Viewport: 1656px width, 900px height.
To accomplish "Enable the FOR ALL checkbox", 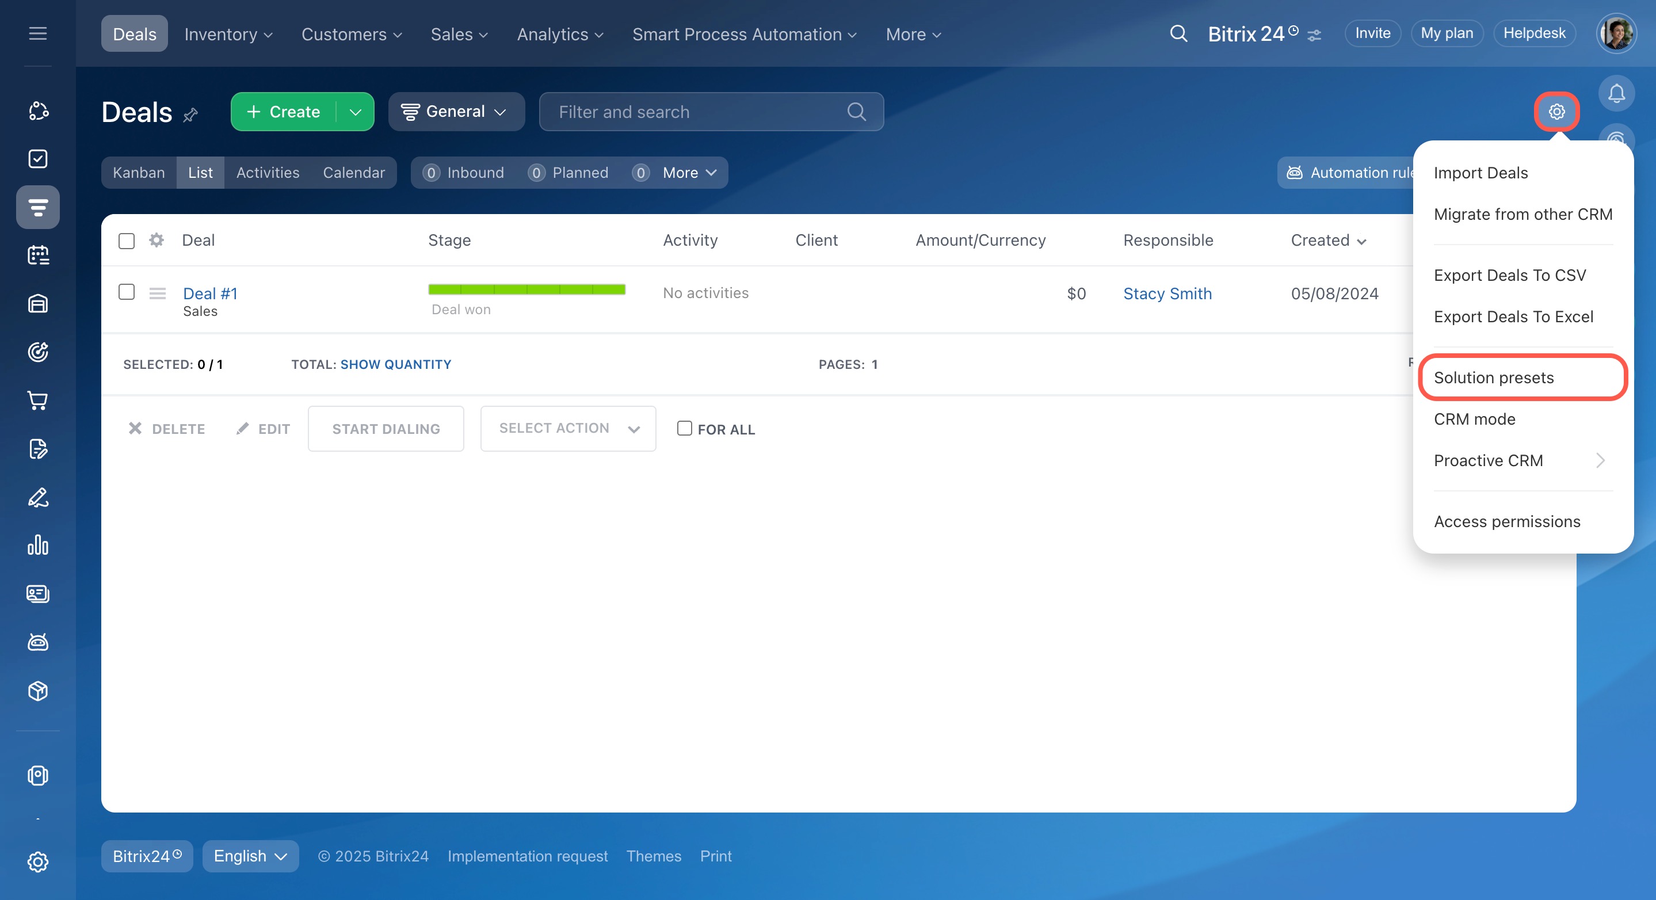I will 684,428.
